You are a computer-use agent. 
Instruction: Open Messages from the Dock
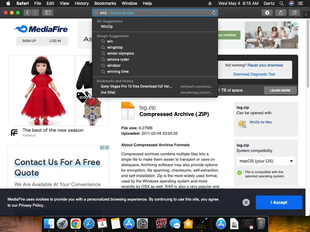pos(175,224)
